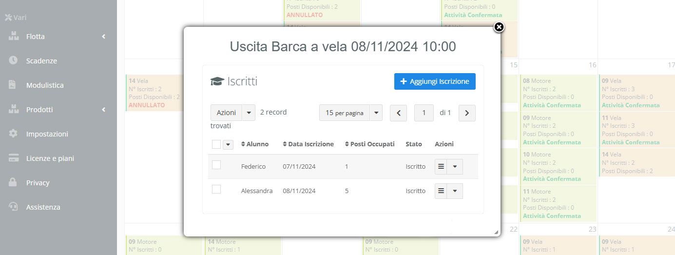Toggle the select-all header checkbox
675x255 pixels.
click(x=216, y=144)
